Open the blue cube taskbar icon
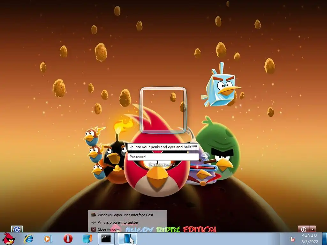 [x=87, y=239]
